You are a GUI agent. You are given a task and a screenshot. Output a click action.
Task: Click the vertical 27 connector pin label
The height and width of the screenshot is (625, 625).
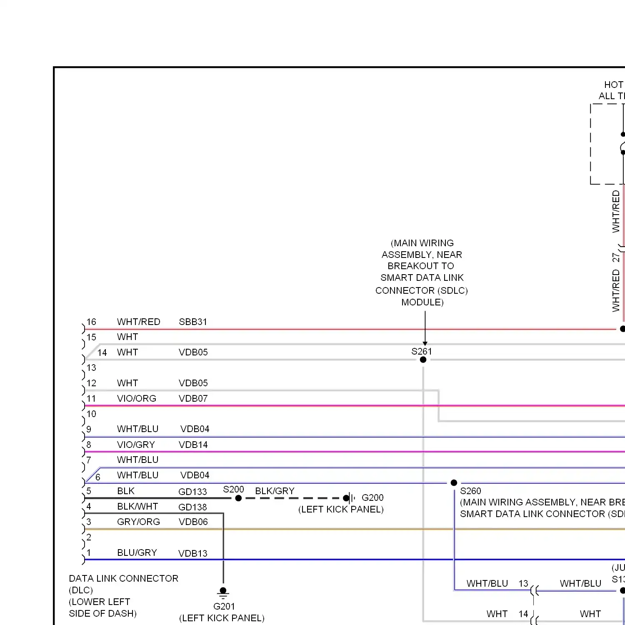click(616, 257)
